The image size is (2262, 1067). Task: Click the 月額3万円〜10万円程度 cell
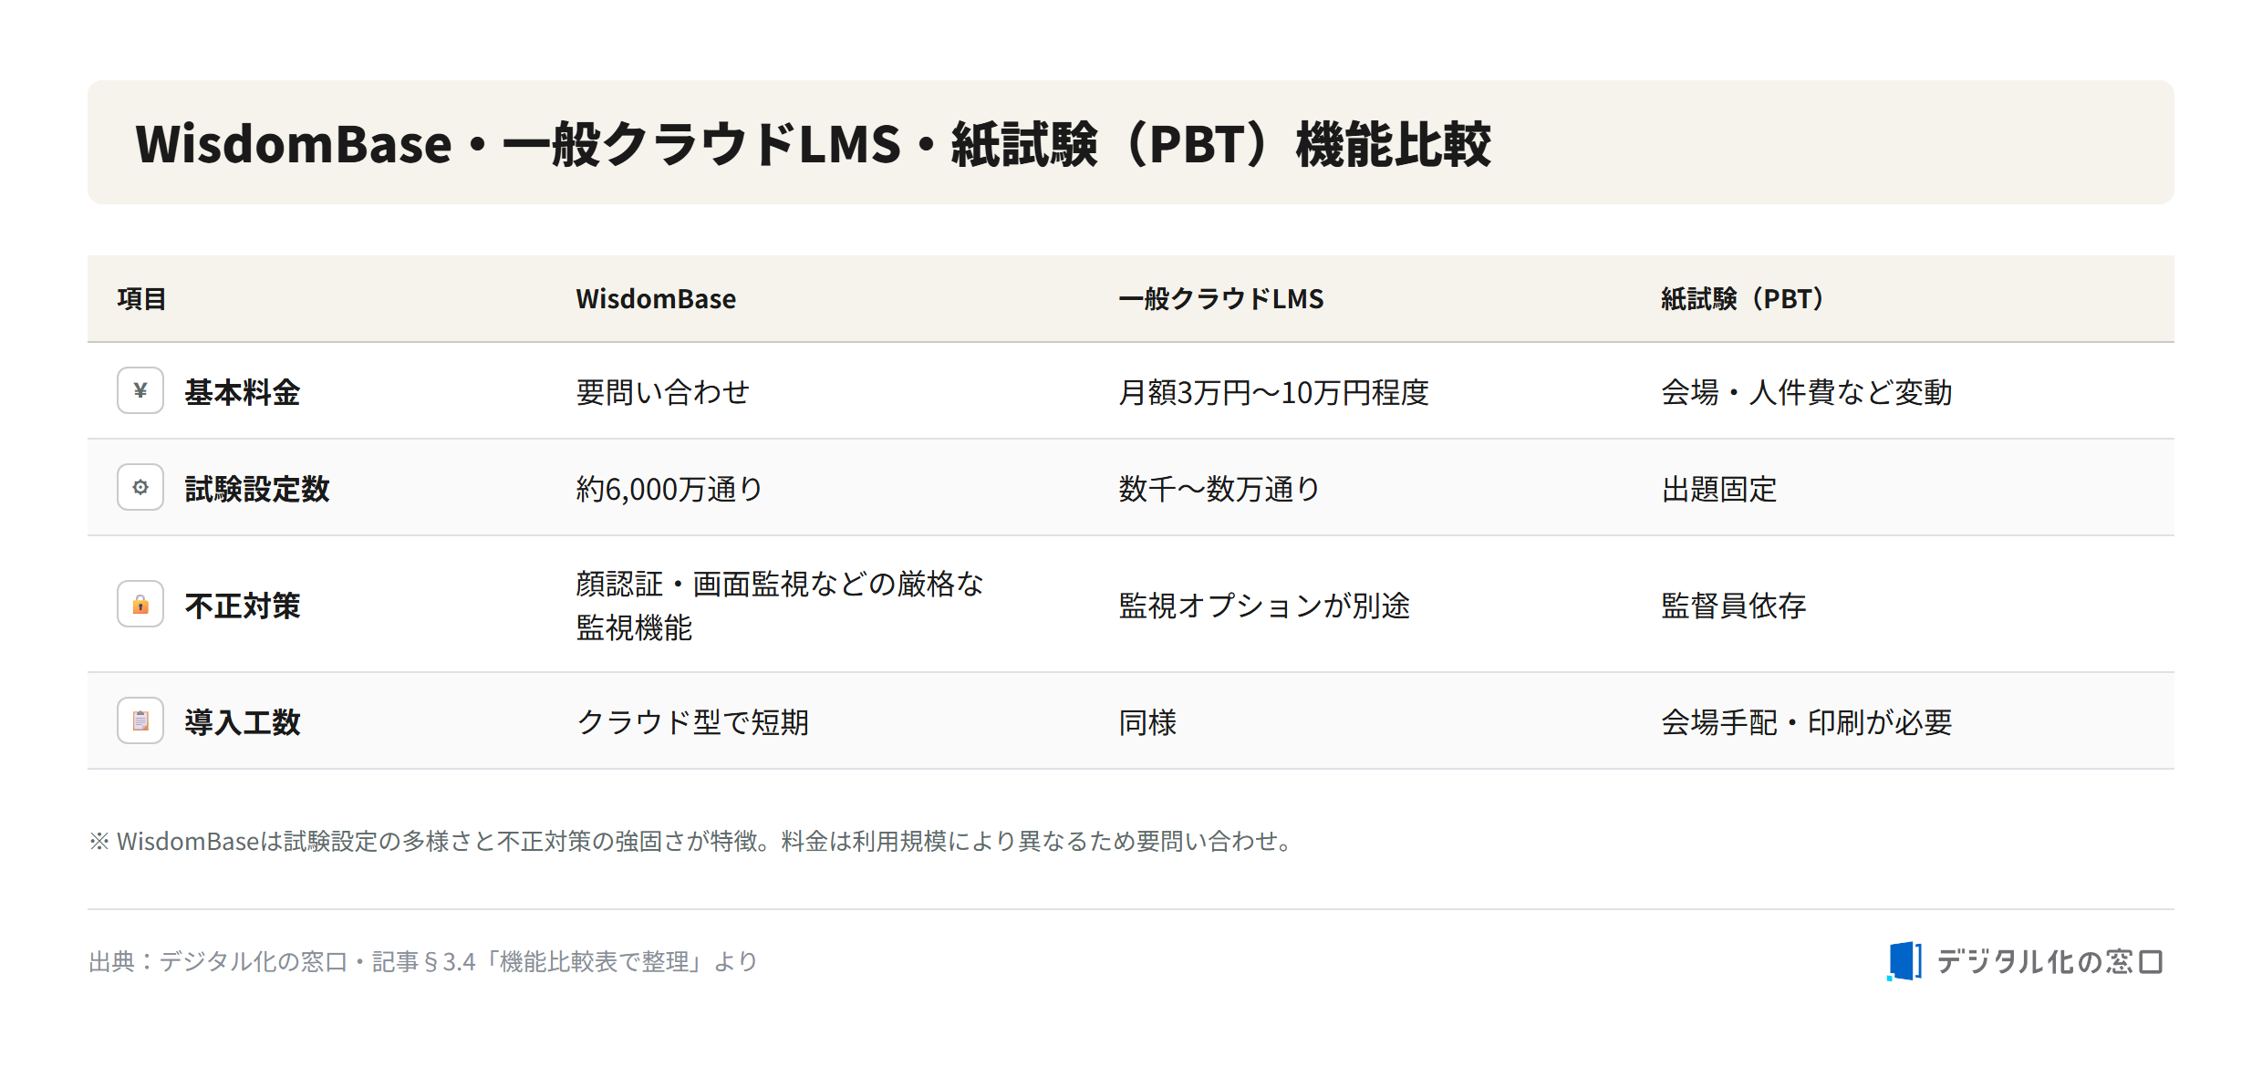click(1273, 392)
